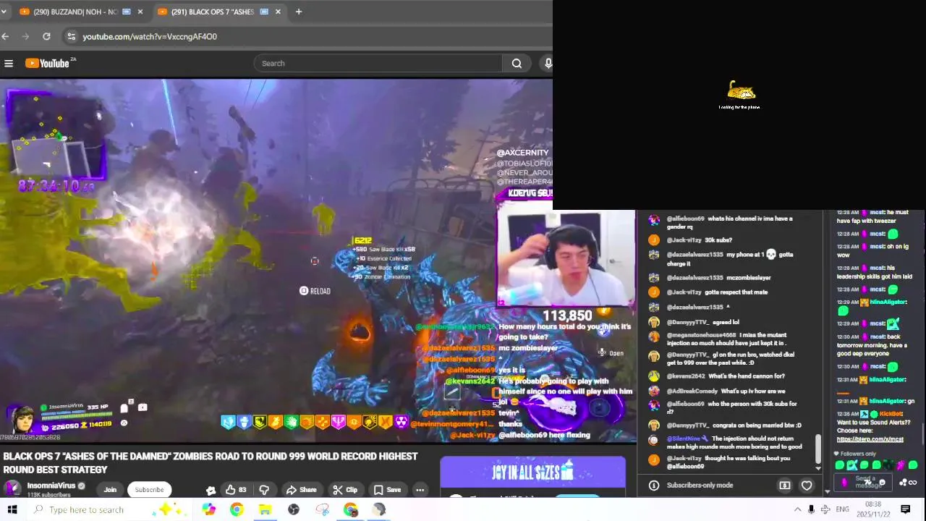Click picture-in-picture indicator on BLACK OPS tab
Screen dimensions: 926x521
pyautogui.click(x=264, y=12)
